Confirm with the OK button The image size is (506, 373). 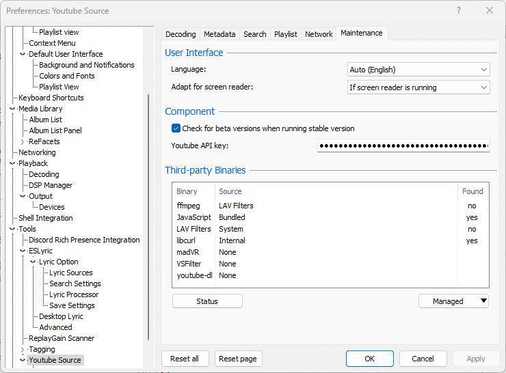pyautogui.click(x=369, y=359)
